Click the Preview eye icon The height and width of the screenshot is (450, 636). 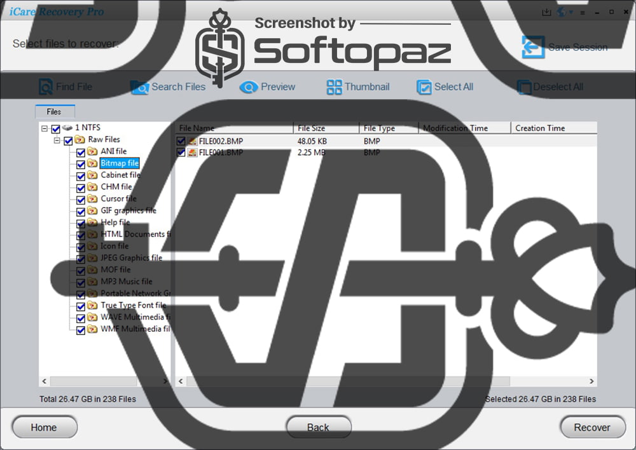[249, 87]
